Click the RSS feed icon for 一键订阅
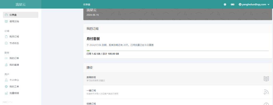Screen dimensions: 273x105 point(266,92)
